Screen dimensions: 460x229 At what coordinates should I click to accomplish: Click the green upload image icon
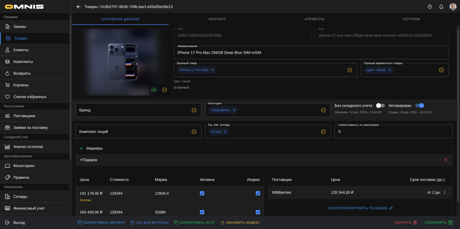click(154, 90)
